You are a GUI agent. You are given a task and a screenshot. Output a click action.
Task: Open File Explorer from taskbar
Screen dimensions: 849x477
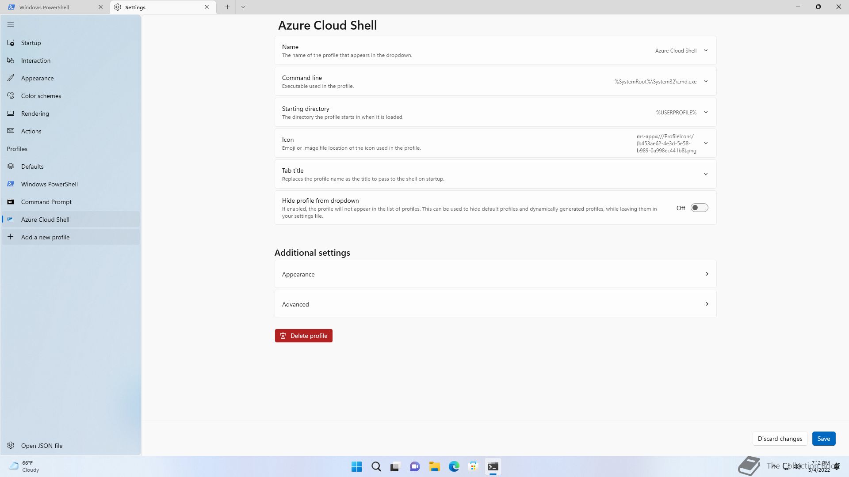point(434,467)
